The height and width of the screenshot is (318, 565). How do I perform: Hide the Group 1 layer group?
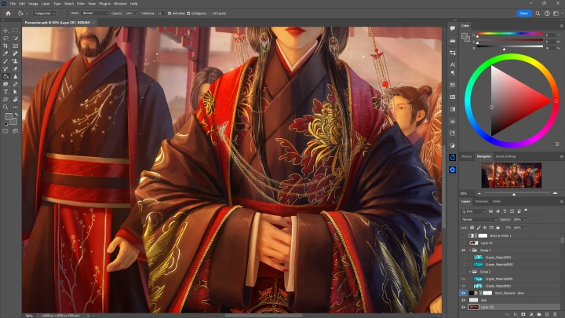(x=464, y=250)
